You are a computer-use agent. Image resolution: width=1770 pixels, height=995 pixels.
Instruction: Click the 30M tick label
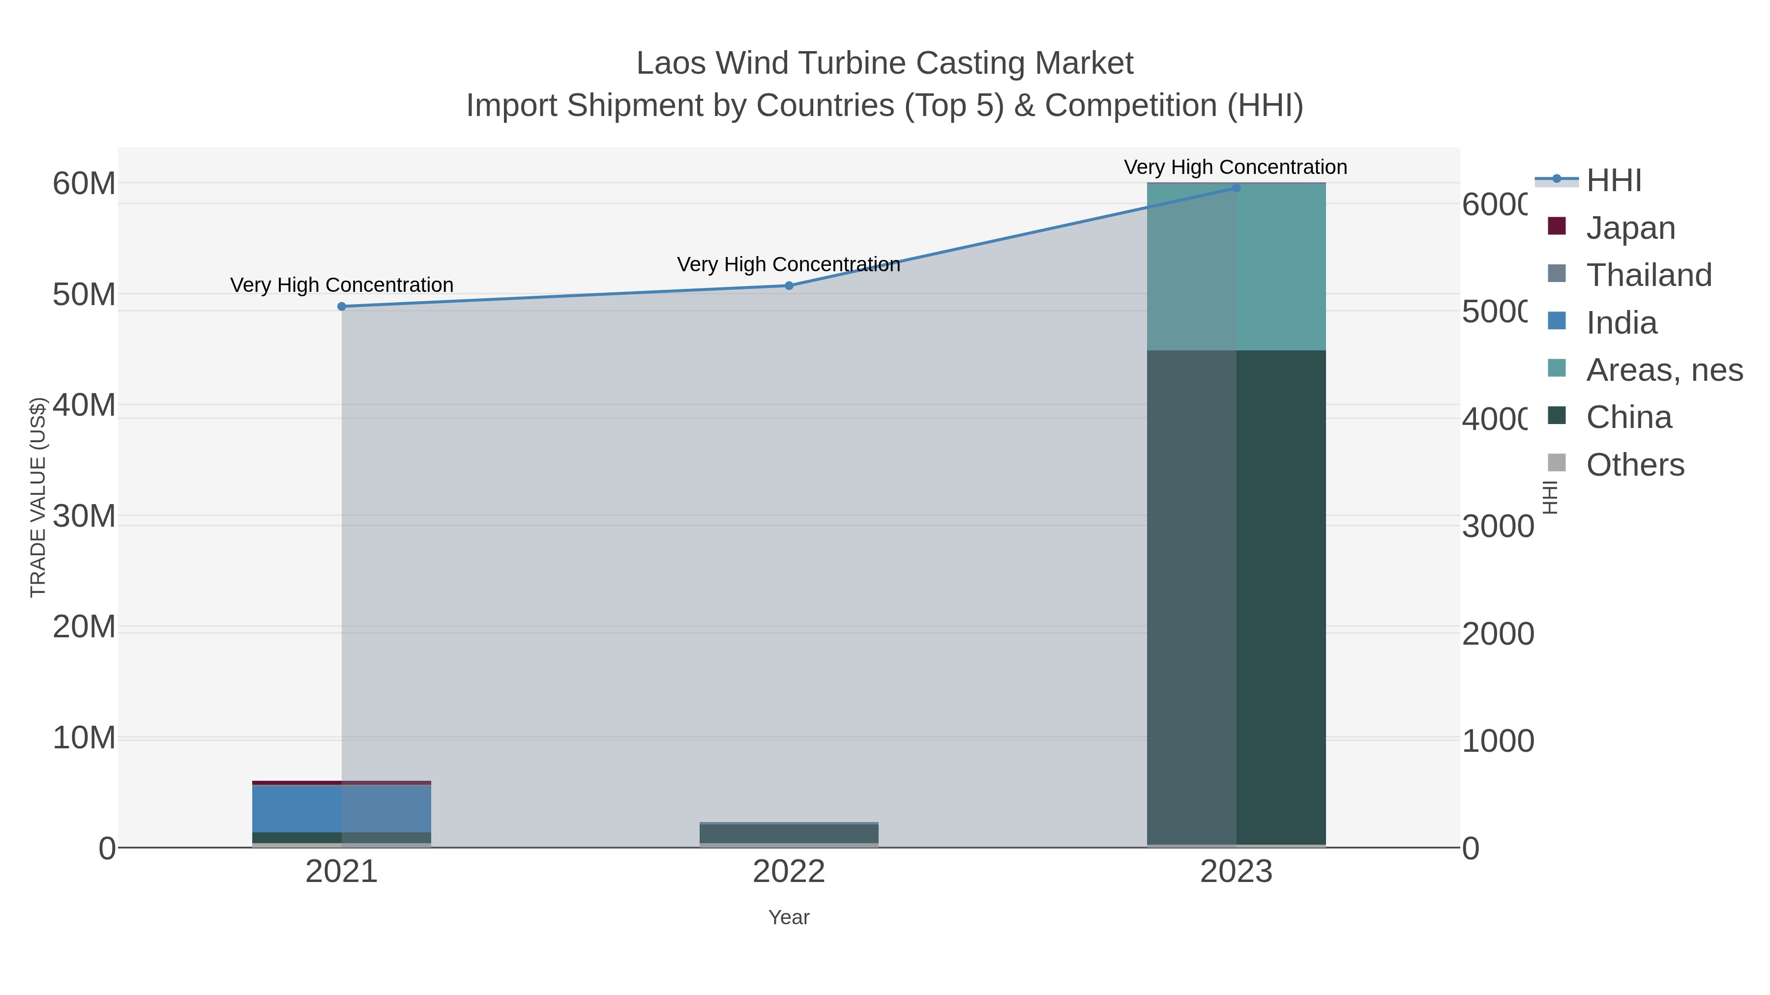click(x=84, y=516)
